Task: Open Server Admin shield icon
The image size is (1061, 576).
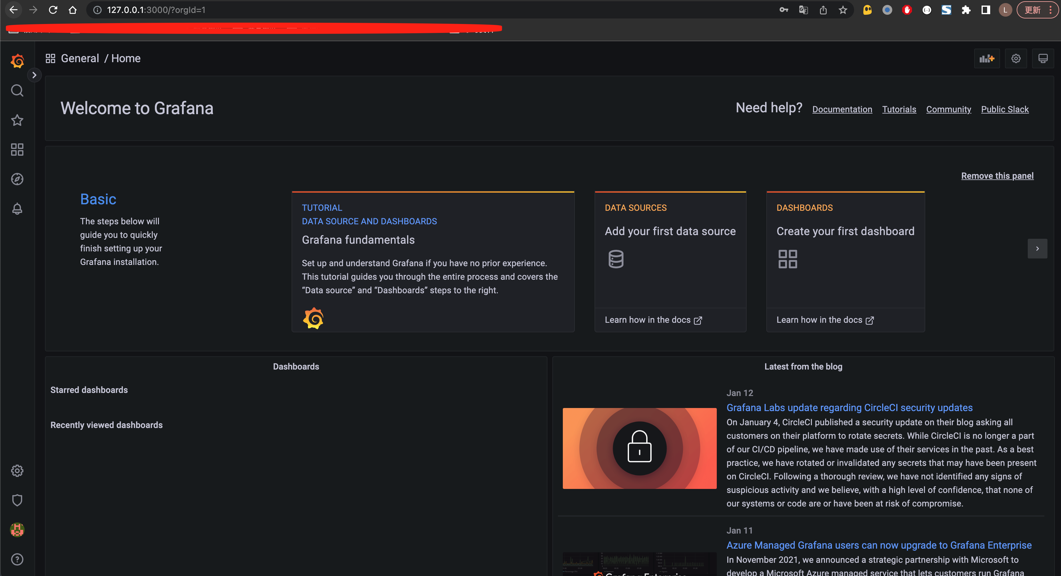Action: pos(17,500)
